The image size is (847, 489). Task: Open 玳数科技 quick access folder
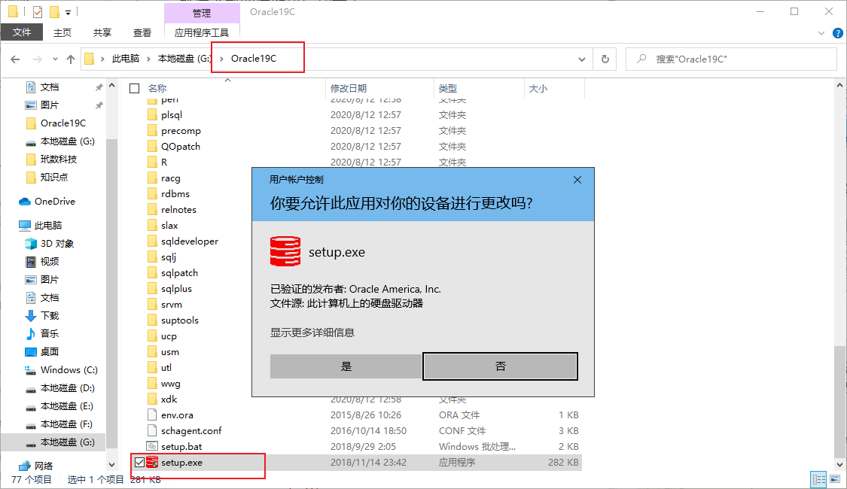tap(58, 159)
